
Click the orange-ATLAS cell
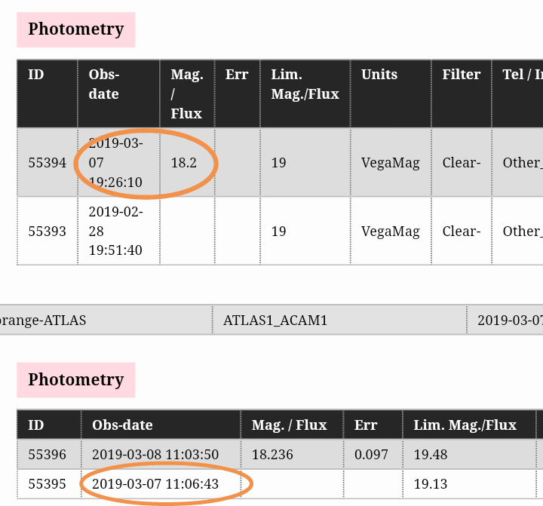click(44, 320)
